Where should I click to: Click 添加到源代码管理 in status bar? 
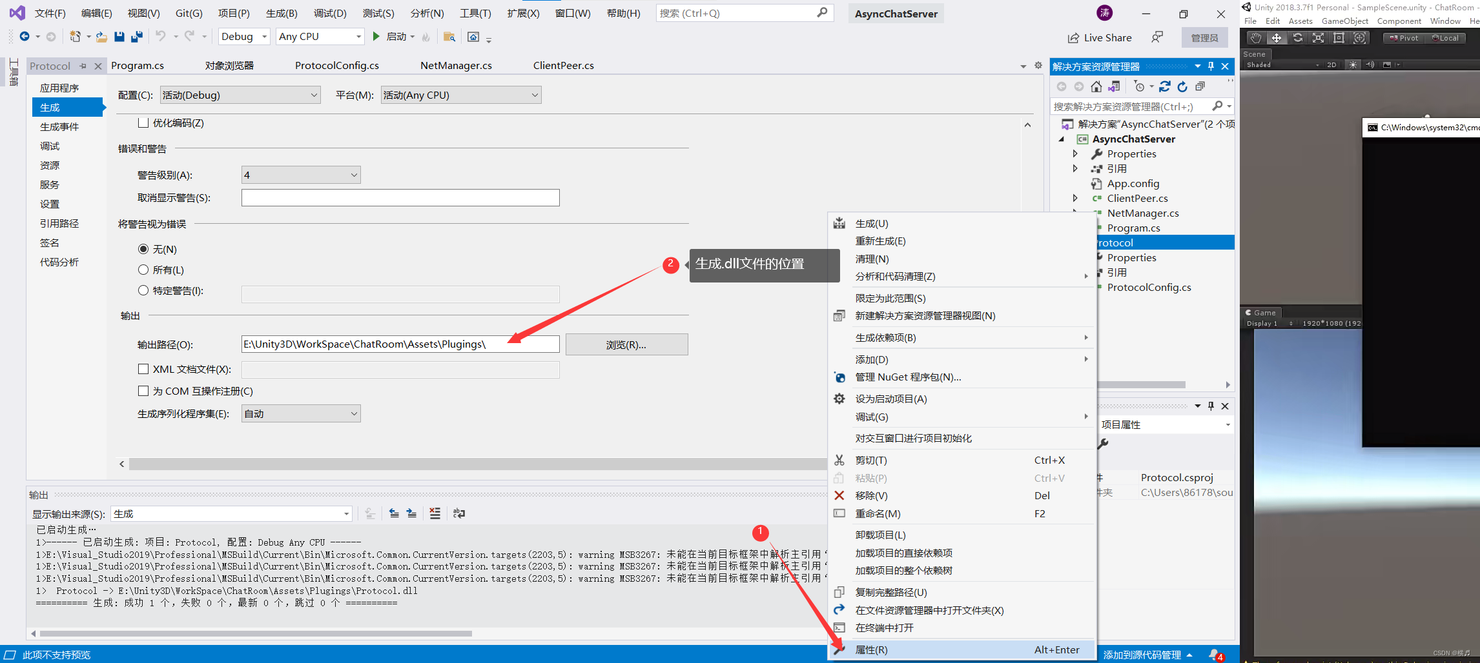(1147, 655)
